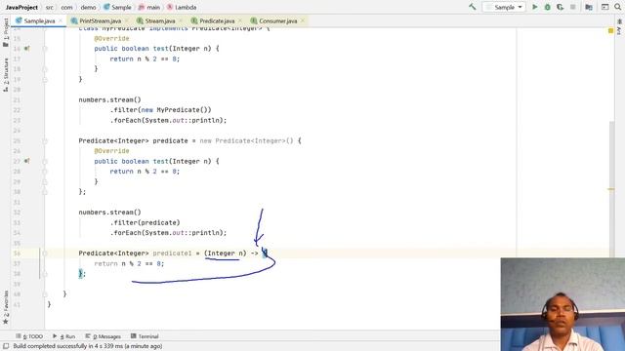Click the window layout icon near search
The height and width of the screenshot is (351, 625).
[604, 7]
